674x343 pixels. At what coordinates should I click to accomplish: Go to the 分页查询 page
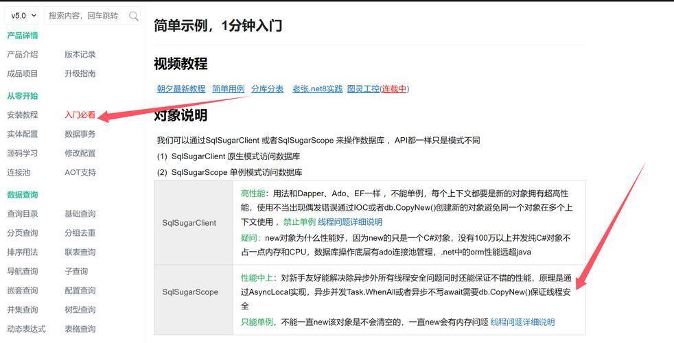point(23,233)
